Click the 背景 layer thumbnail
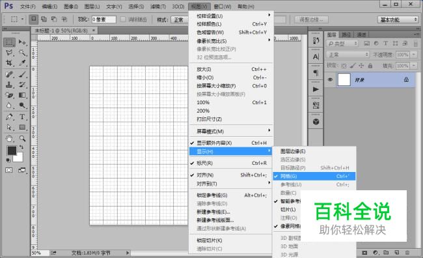Viewport: 423px width, 258px height. 344,79
